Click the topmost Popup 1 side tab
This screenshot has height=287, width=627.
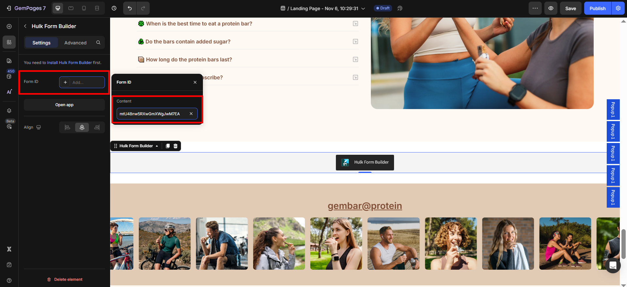point(613,109)
